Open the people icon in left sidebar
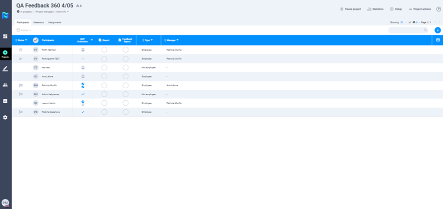The height and width of the screenshot is (209, 443). click(x=5, y=85)
